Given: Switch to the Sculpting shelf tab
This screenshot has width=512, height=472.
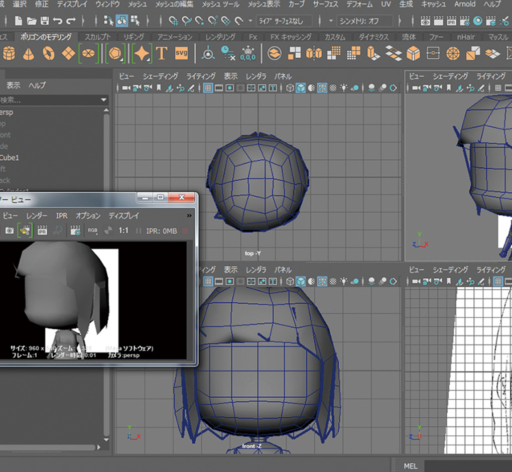Looking at the screenshot, I should pos(98,37).
